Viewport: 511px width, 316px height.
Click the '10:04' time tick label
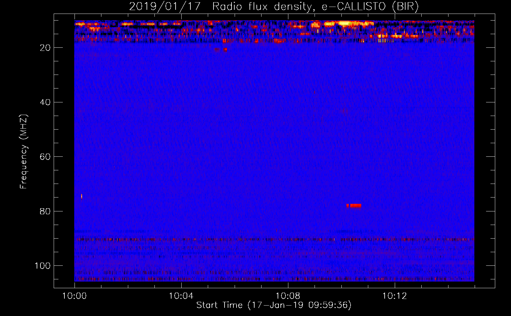[x=181, y=296]
